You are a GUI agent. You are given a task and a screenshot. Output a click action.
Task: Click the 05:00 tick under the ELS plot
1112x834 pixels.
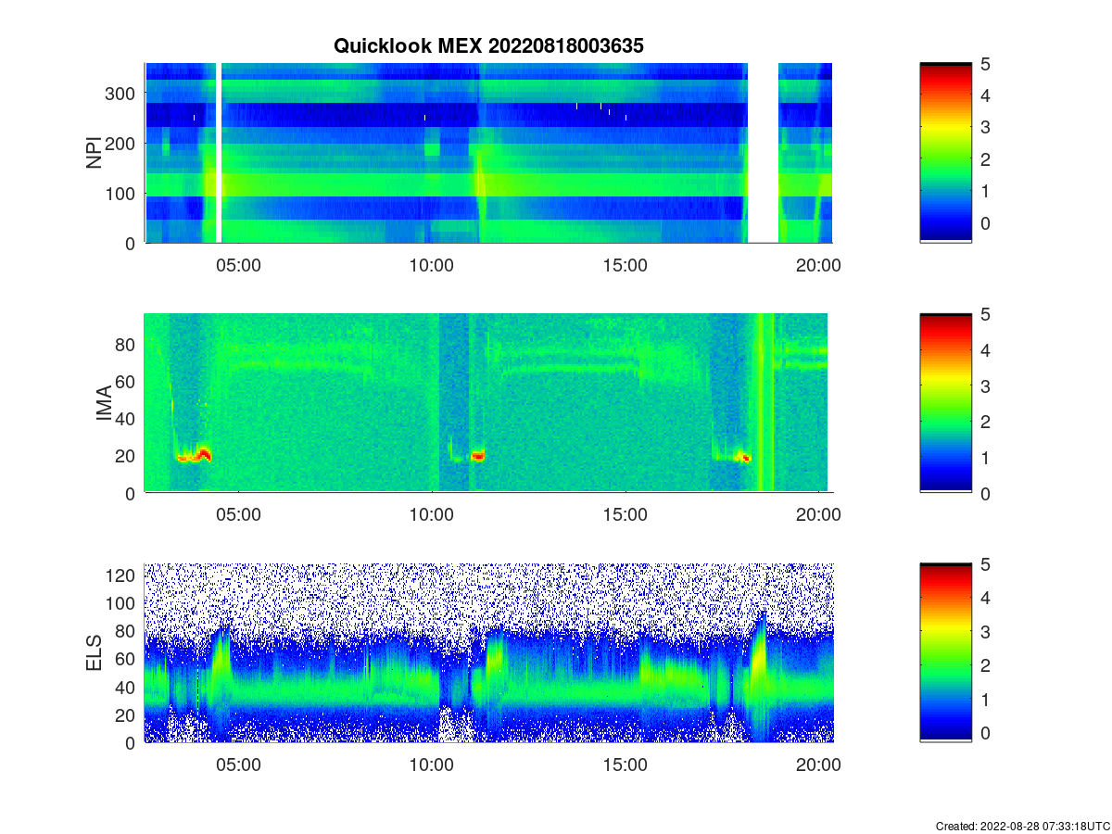[238, 765]
